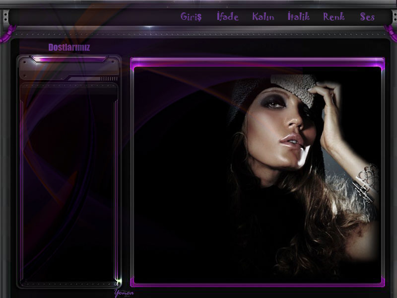Image resolution: width=397 pixels, height=298 pixels.
Task: Click the top-right purple corner ornament
Action: tap(391, 34)
